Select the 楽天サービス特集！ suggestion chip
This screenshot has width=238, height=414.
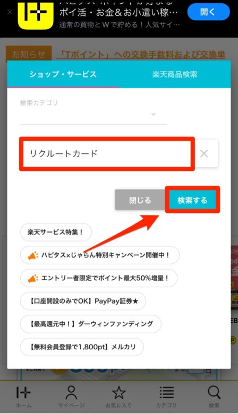tap(56, 232)
